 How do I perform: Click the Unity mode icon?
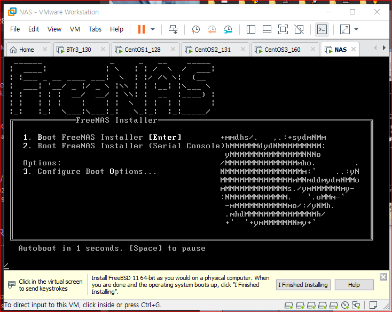[299, 29]
